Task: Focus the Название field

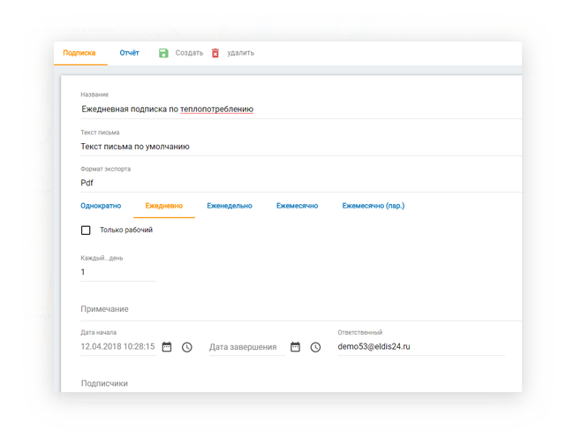Action: pos(301,110)
